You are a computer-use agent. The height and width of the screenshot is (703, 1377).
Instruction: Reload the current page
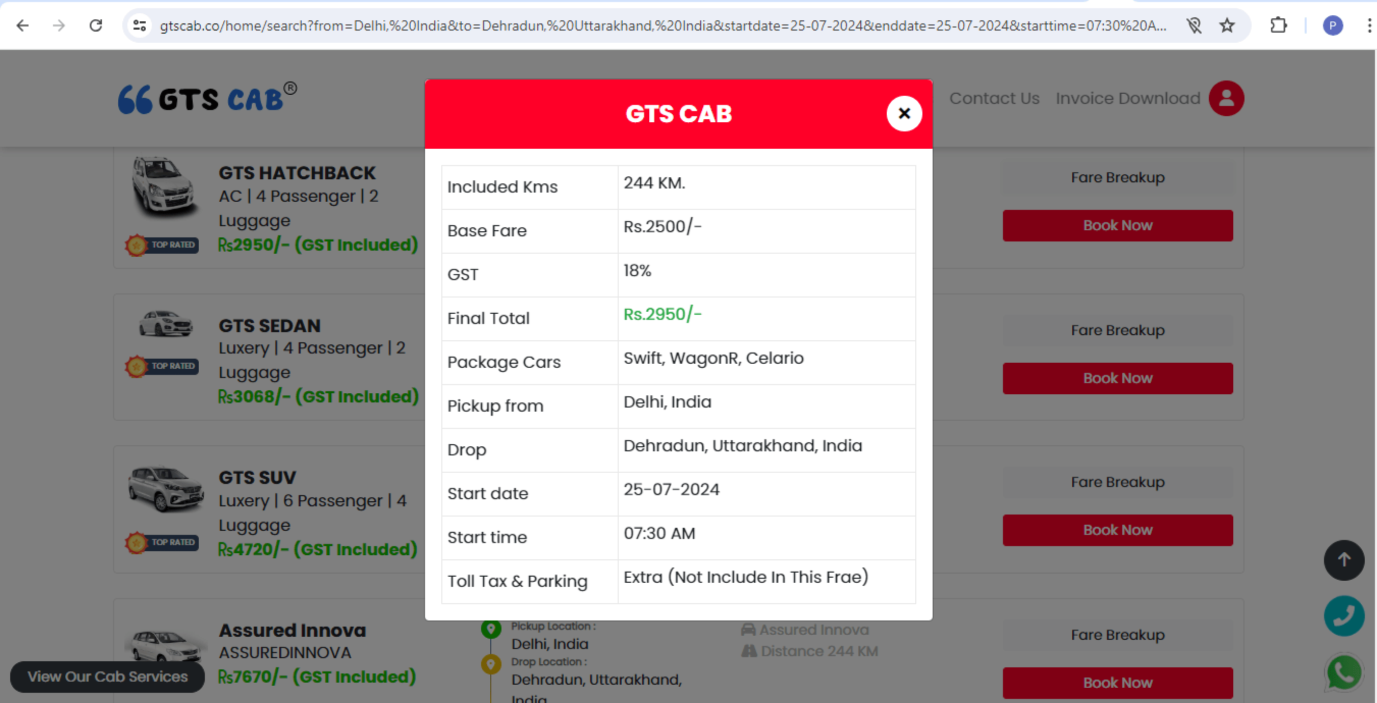(x=96, y=25)
